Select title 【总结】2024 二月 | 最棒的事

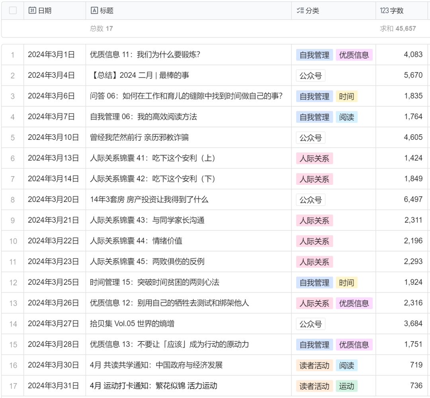point(140,75)
